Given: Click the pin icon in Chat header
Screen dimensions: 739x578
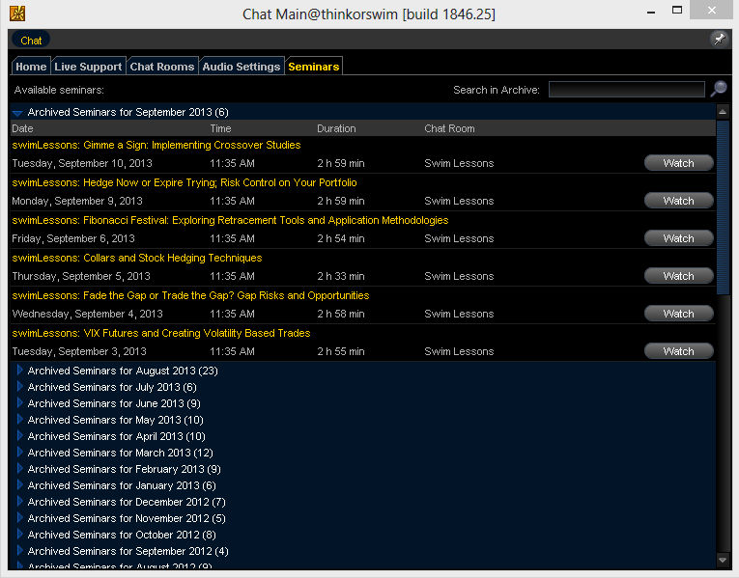Looking at the screenshot, I should 720,39.
